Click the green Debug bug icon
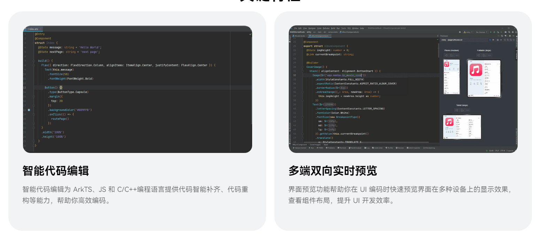Viewport: 536px width, 236px height. (494, 32)
